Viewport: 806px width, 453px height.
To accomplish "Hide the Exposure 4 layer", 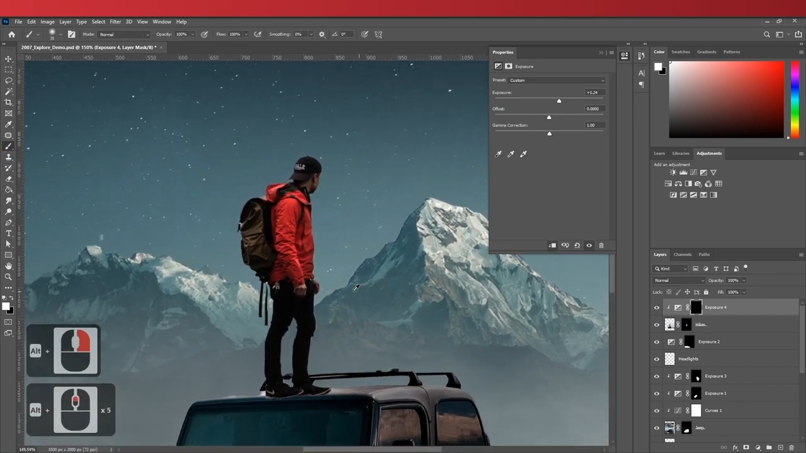I will pyautogui.click(x=657, y=308).
